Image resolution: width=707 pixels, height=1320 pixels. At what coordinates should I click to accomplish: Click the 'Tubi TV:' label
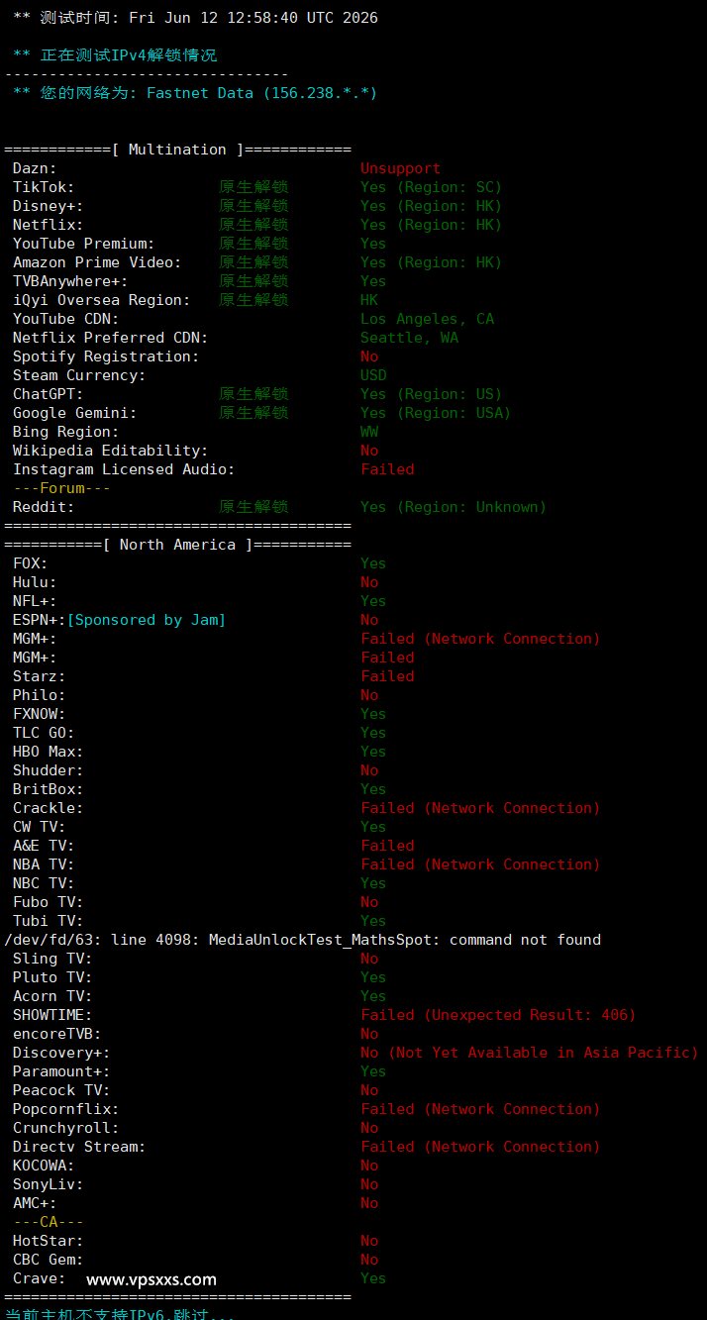click(x=48, y=921)
